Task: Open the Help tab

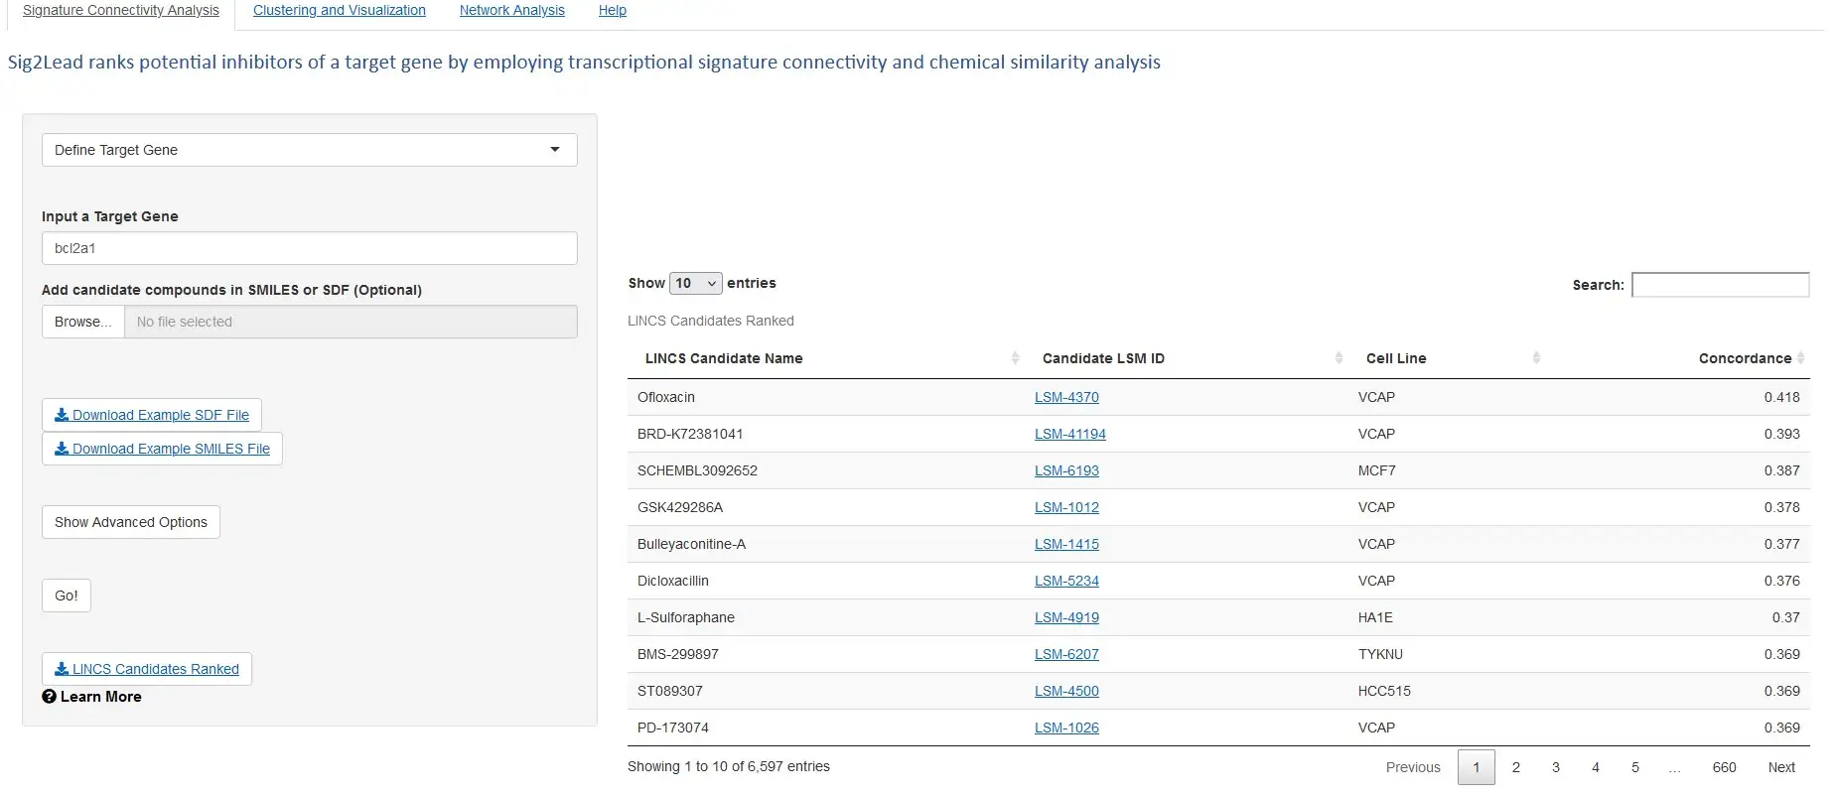Action: [612, 10]
